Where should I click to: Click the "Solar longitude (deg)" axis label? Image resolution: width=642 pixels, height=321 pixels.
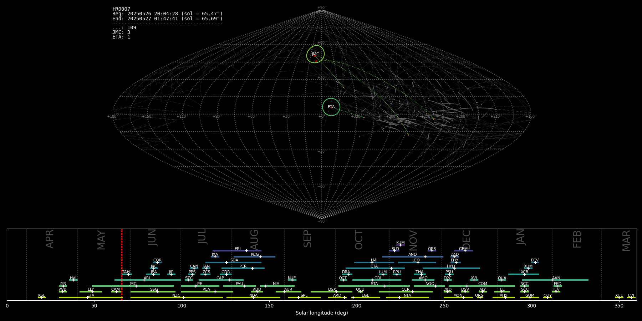(322, 313)
